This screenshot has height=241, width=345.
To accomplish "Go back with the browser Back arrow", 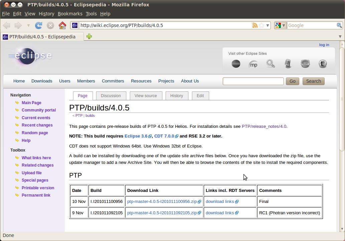I will pos(6,25).
